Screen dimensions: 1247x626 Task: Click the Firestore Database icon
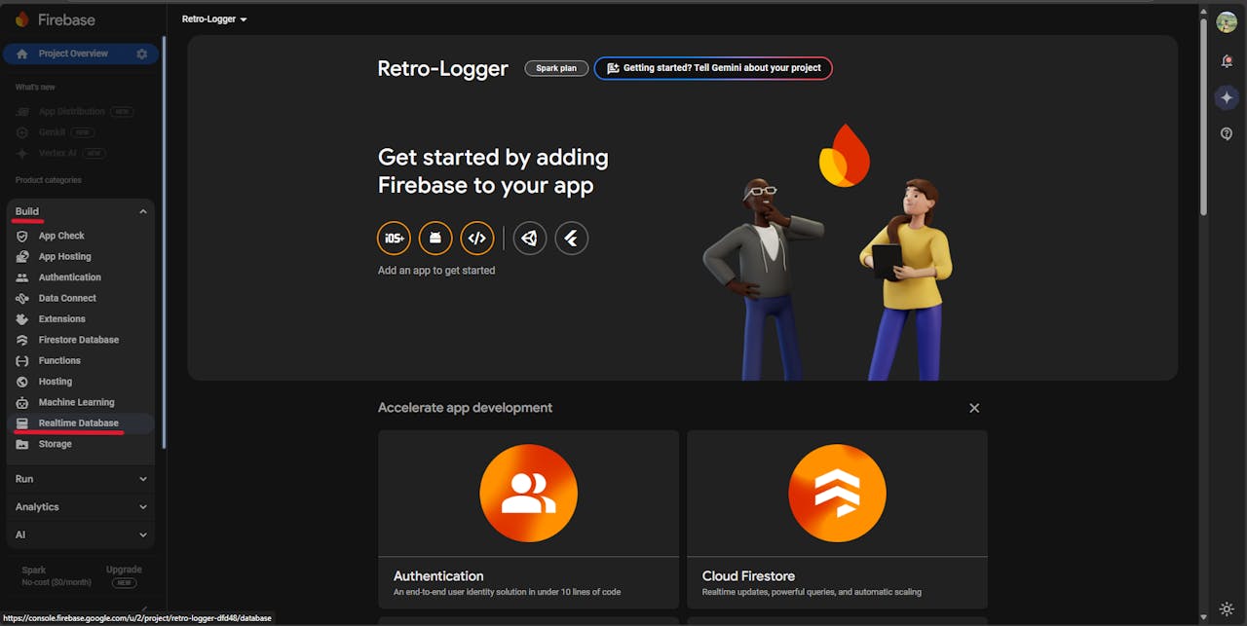coord(22,340)
